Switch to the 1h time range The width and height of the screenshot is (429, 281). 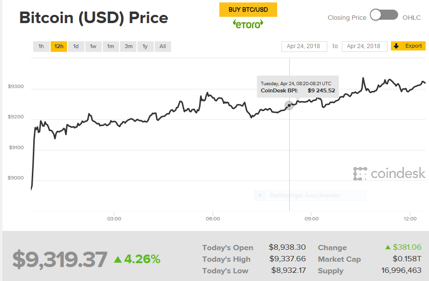point(41,47)
